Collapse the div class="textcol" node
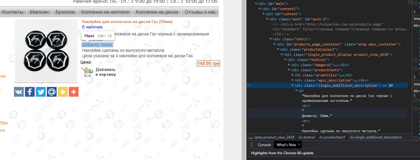This screenshot has height=160, width=420. pos(285,60)
